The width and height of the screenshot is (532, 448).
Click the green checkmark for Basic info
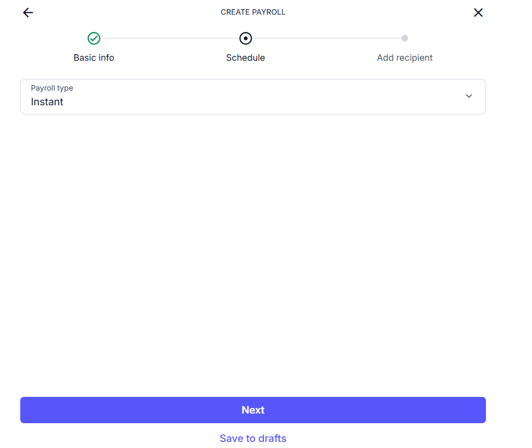[94, 38]
